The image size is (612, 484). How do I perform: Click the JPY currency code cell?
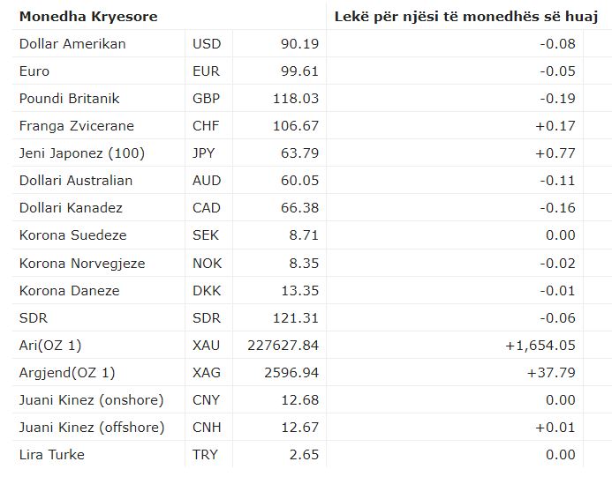click(x=206, y=153)
